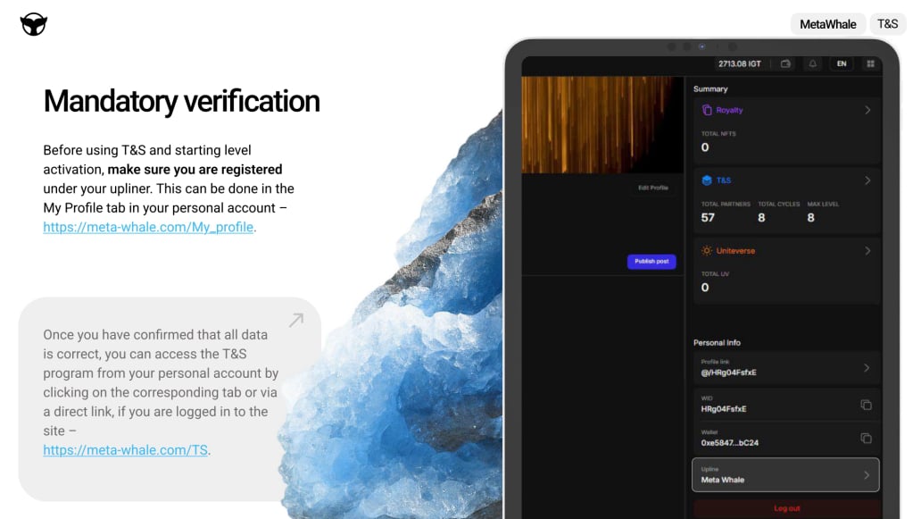
Task: Click the Log out button
Action: pyautogui.click(x=786, y=508)
